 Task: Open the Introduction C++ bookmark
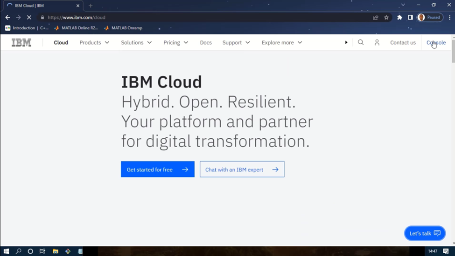click(27, 28)
